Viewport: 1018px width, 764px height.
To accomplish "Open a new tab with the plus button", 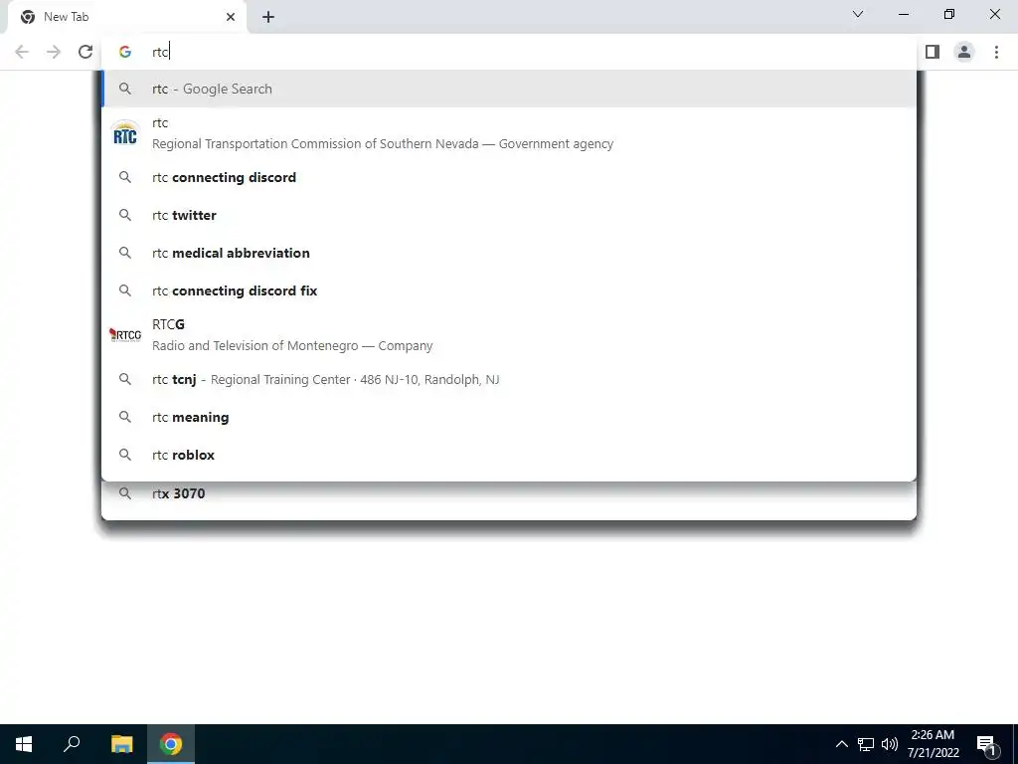I will click(x=268, y=17).
